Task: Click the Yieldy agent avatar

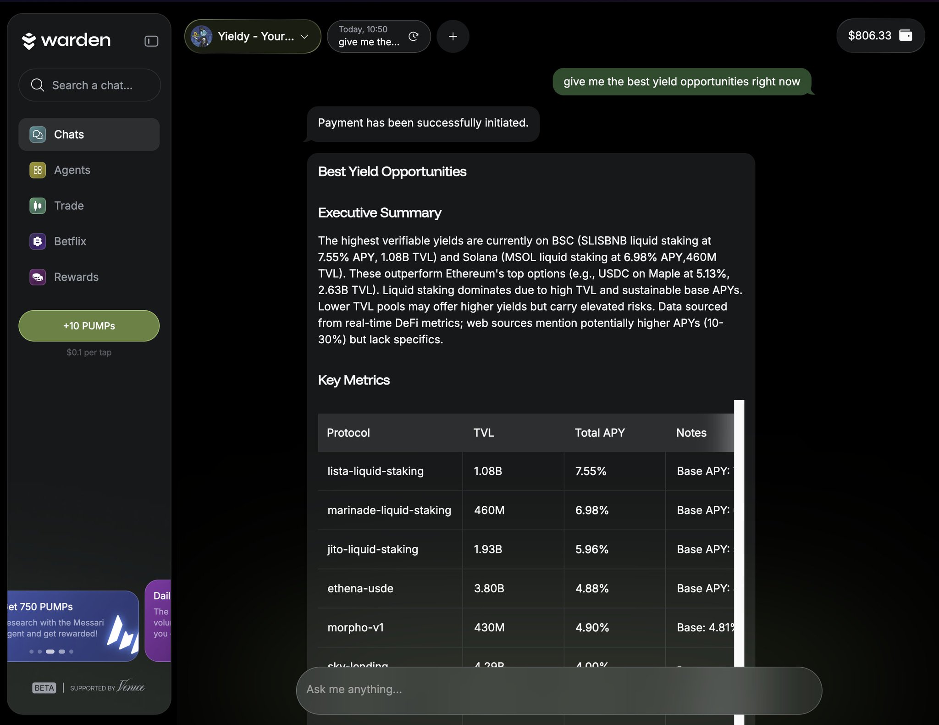Action: pos(201,37)
